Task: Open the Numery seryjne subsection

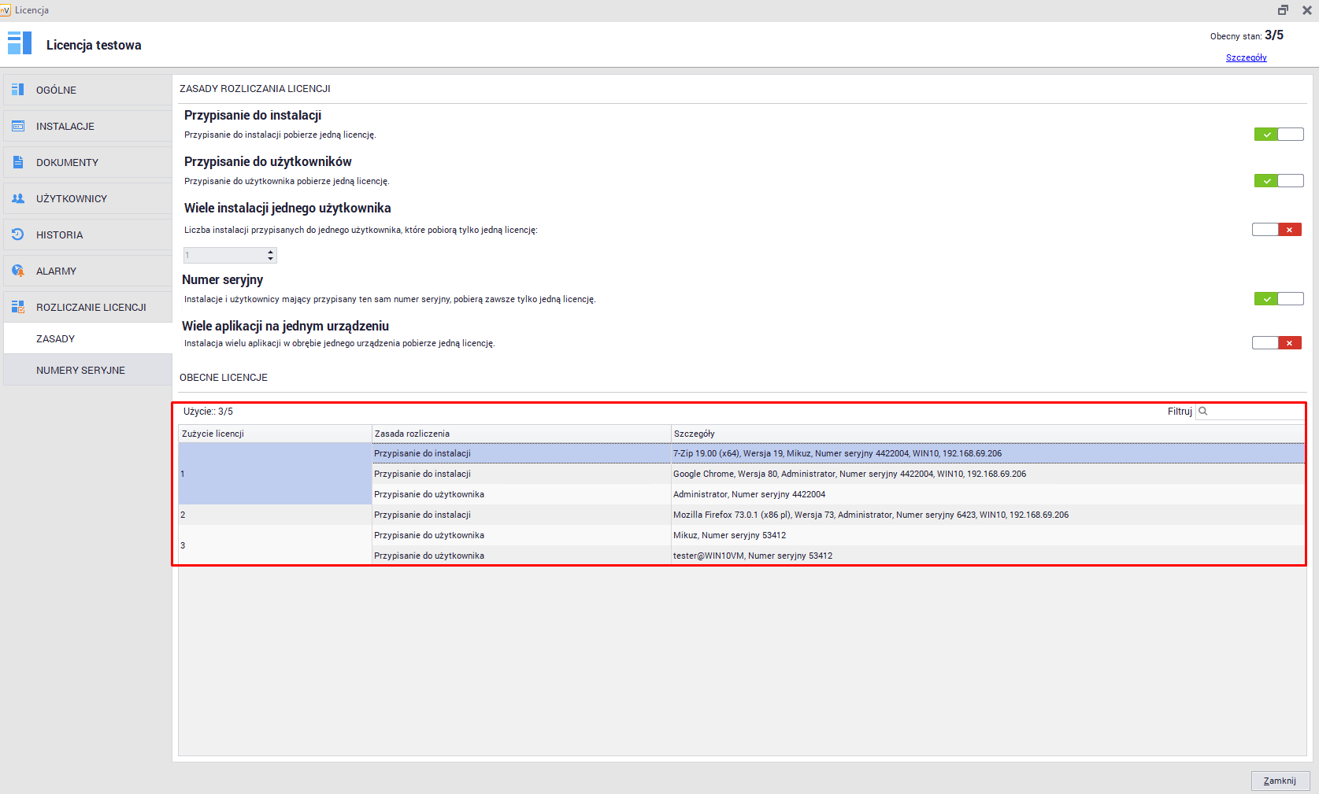Action: 80,370
